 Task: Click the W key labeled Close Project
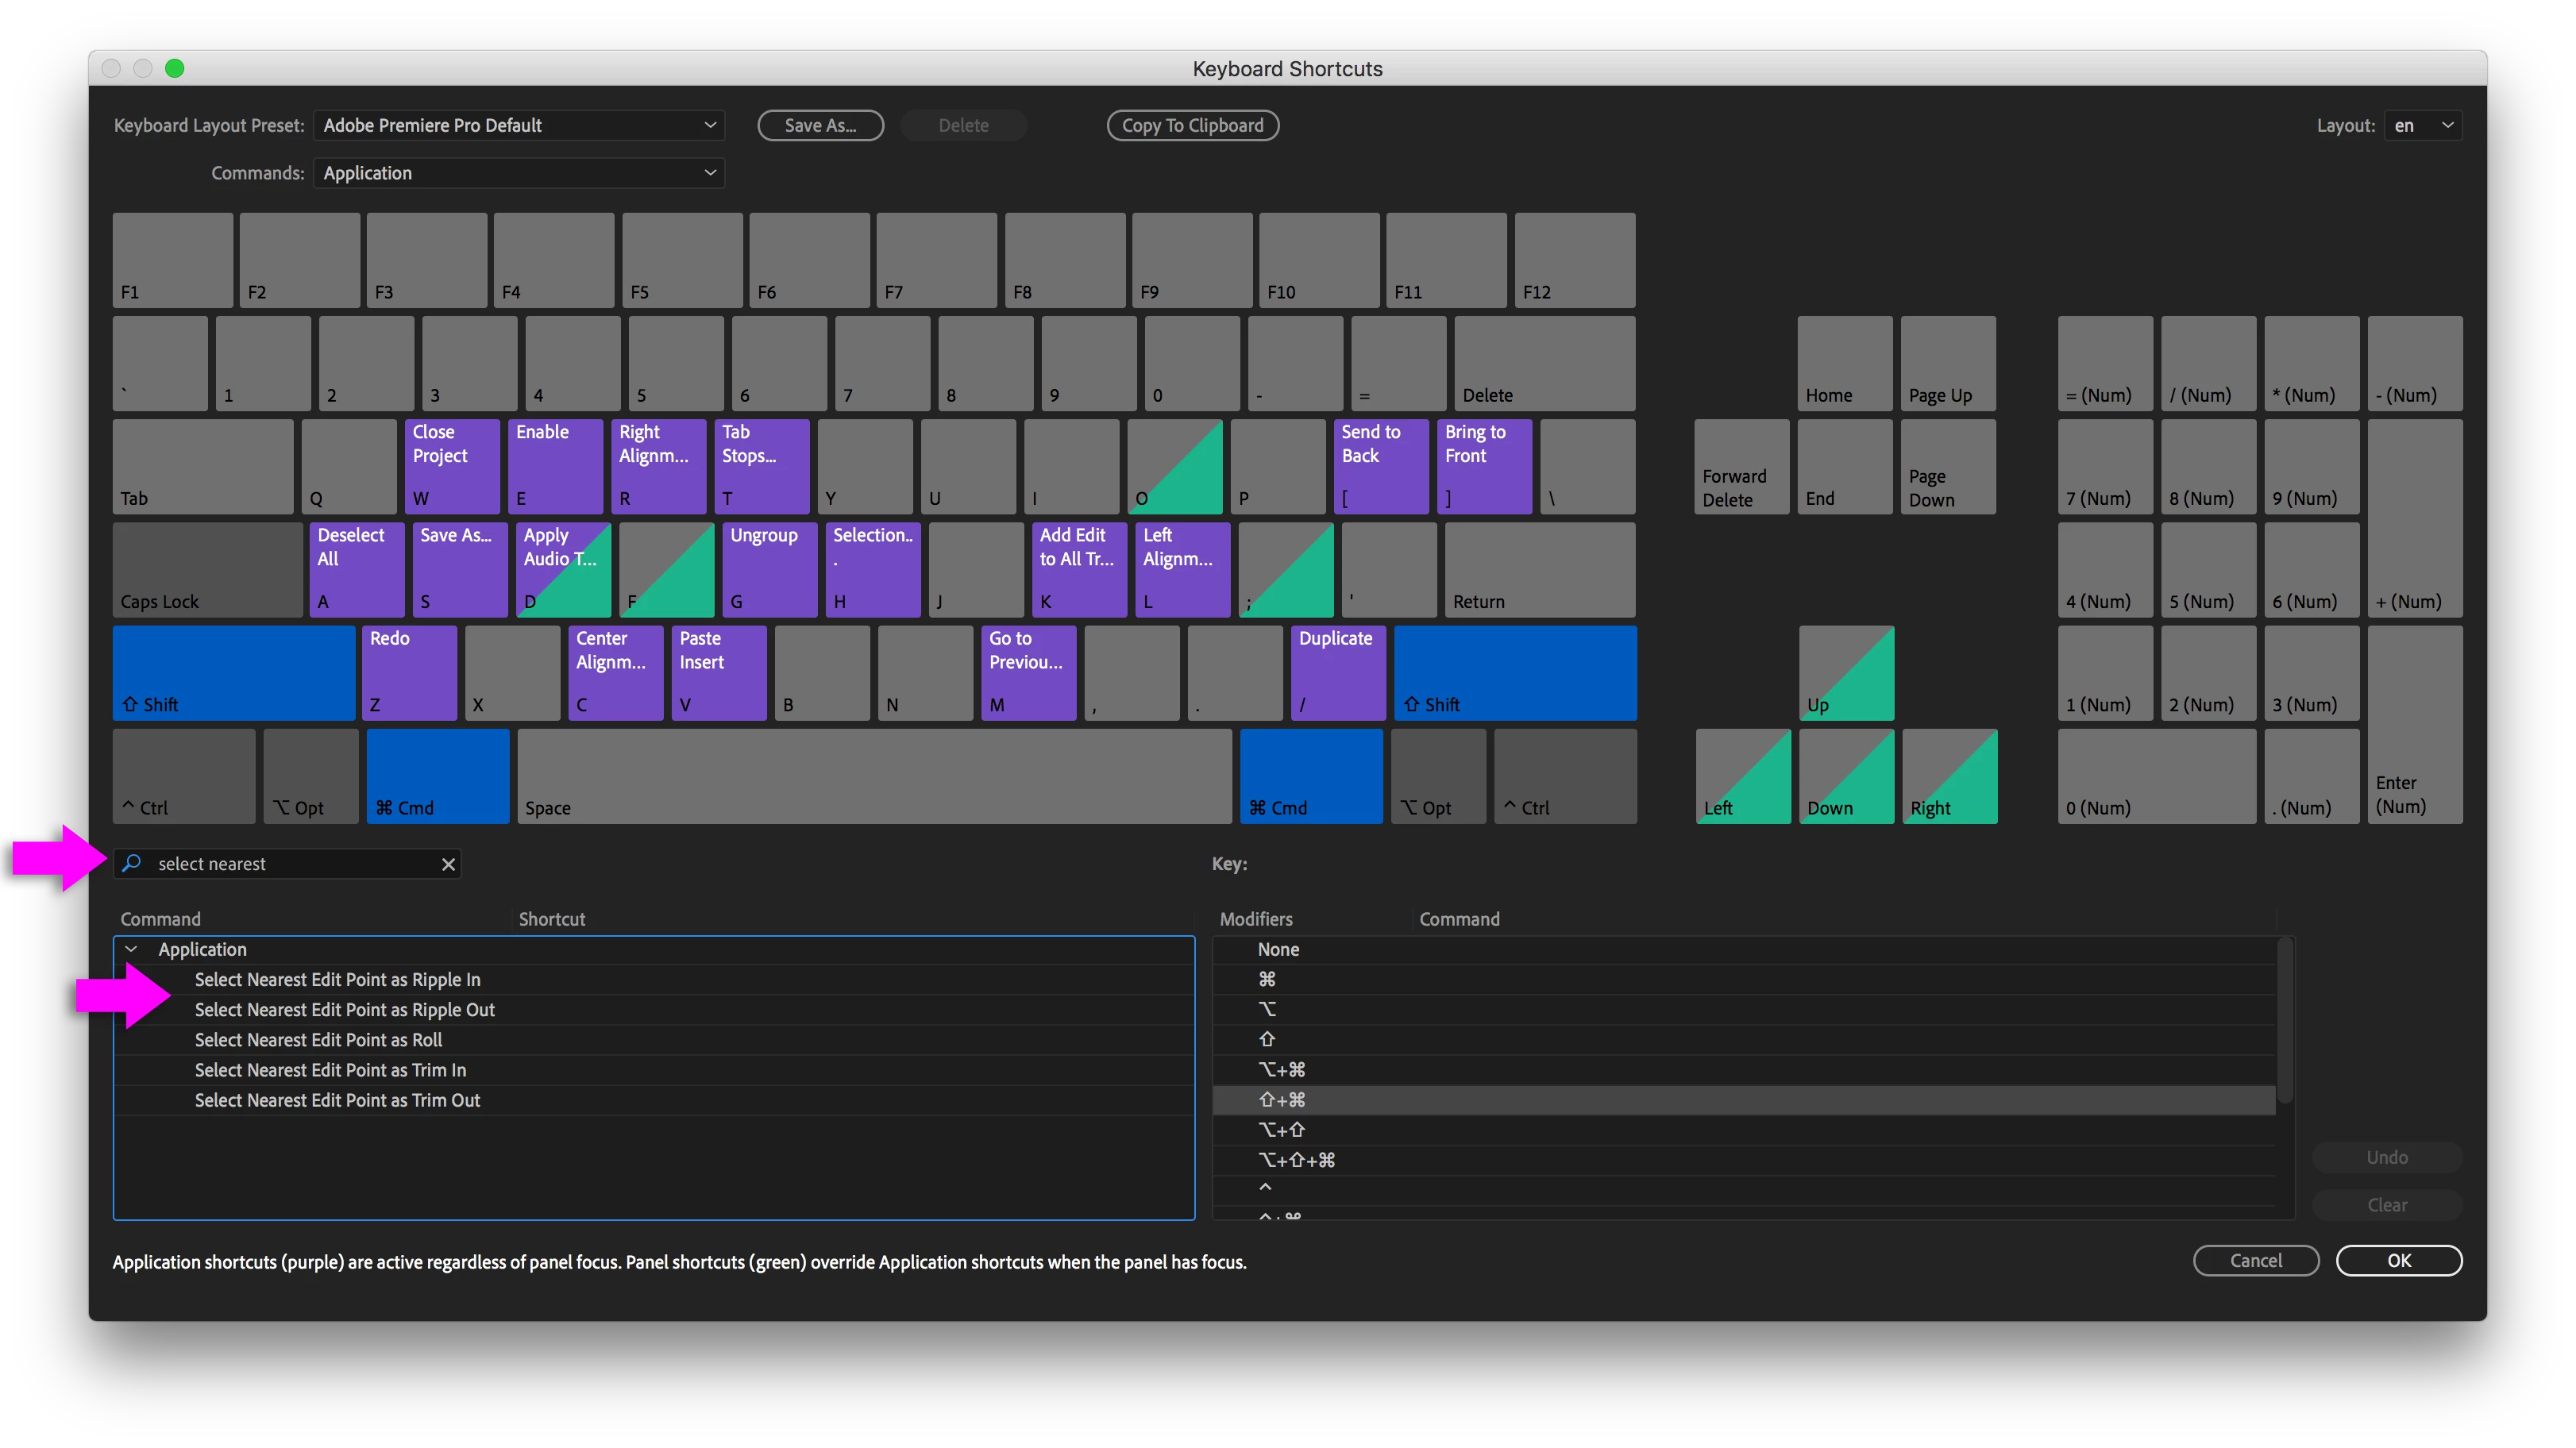tap(454, 466)
